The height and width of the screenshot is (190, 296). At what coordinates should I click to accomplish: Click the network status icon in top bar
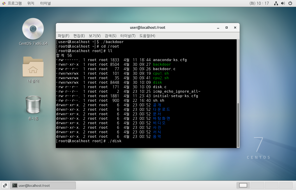276,3
